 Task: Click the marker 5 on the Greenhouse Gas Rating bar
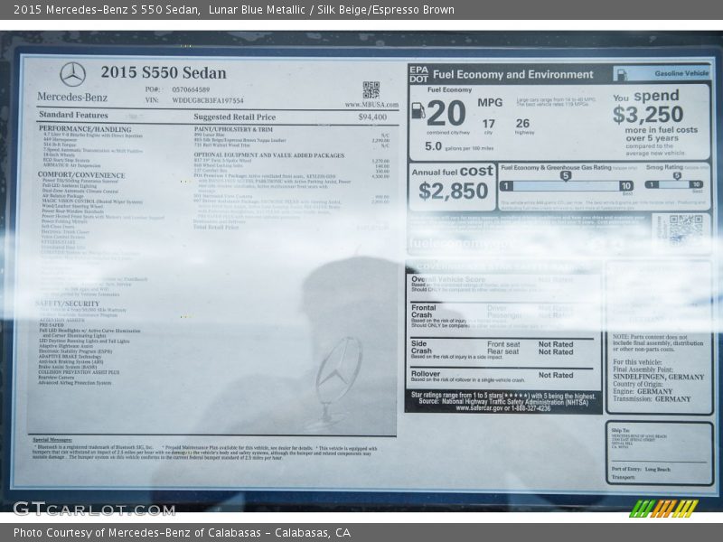(566, 175)
